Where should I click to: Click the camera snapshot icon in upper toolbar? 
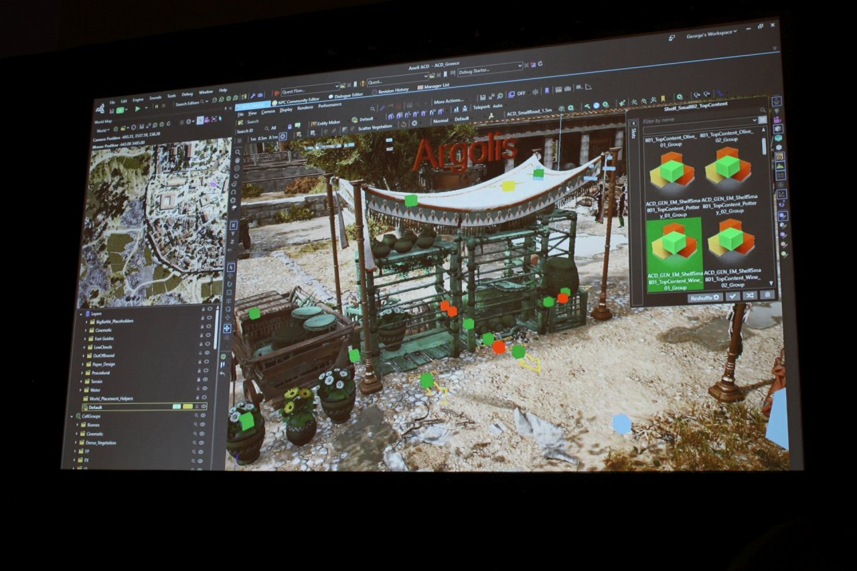568,89
